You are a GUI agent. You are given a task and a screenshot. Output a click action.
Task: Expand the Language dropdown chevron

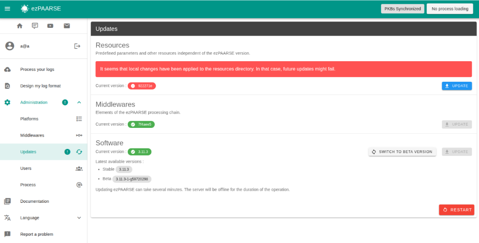(x=79, y=218)
